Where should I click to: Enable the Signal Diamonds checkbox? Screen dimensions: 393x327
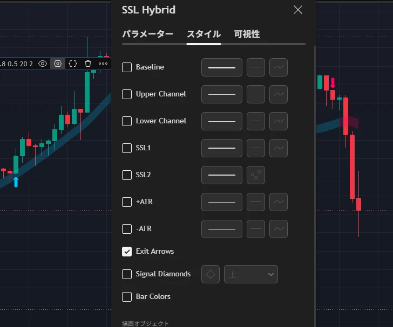point(127,274)
